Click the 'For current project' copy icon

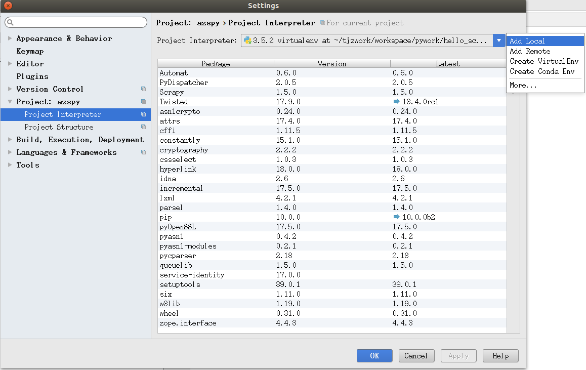[x=322, y=23]
